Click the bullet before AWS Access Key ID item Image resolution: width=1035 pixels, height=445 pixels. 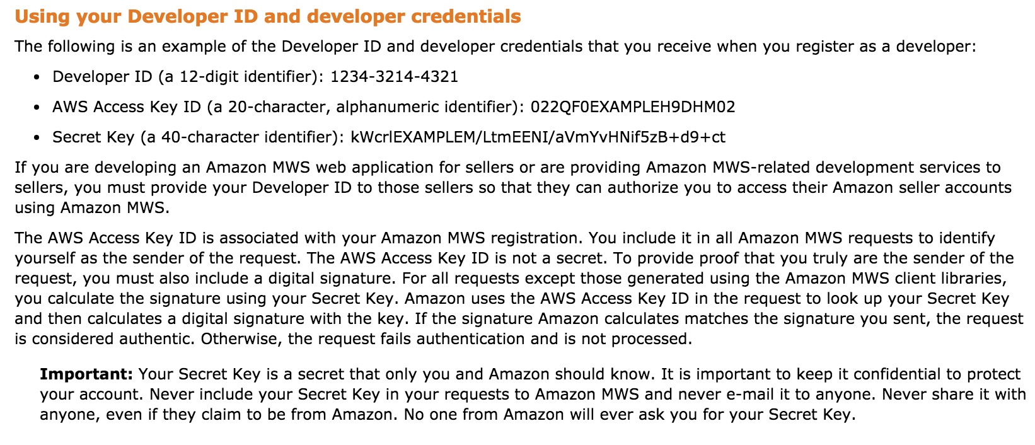pos(38,108)
